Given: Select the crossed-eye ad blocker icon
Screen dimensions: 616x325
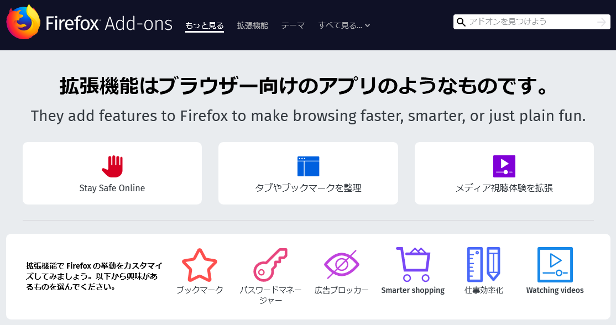Looking at the screenshot, I should pyautogui.click(x=341, y=264).
